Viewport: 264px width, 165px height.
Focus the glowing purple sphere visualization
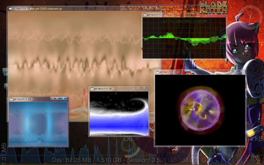pyautogui.click(x=200, y=110)
